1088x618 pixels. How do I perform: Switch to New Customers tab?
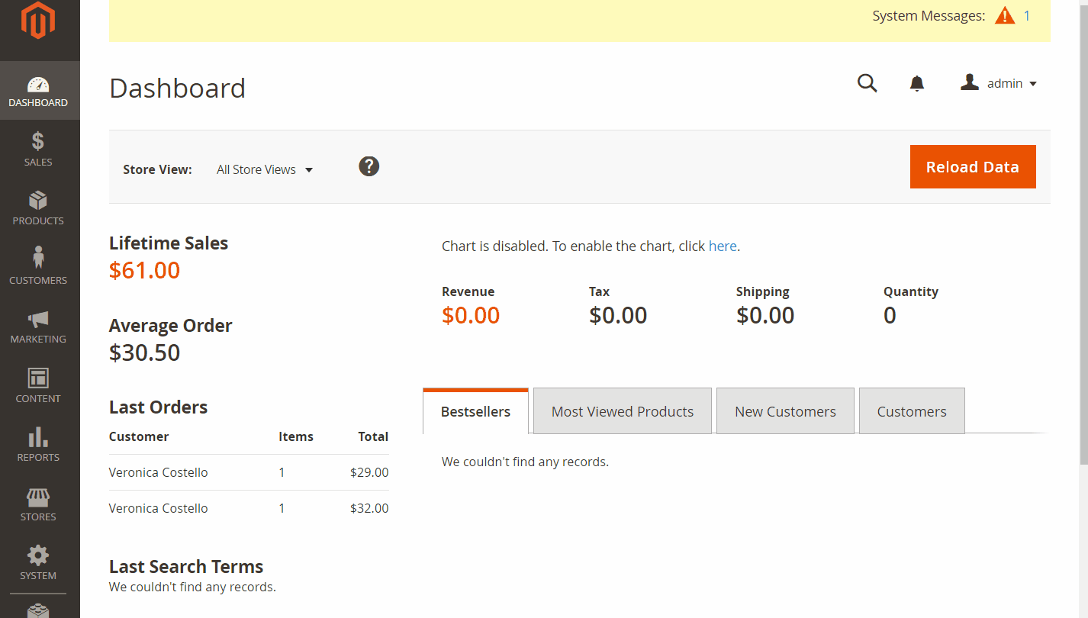pyautogui.click(x=785, y=411)
